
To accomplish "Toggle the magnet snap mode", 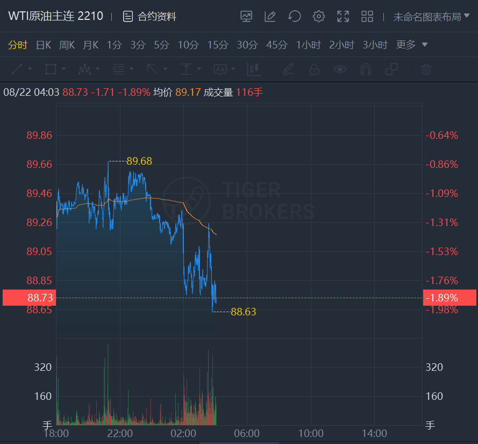I will point(366,69).
